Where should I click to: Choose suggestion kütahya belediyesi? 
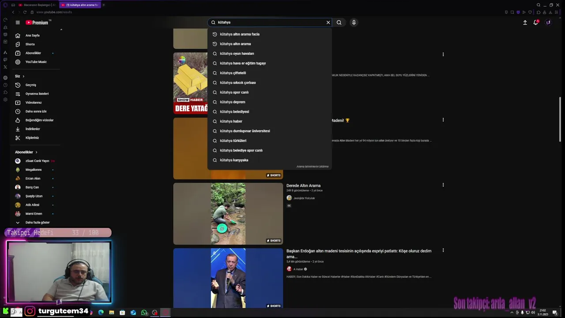pyautogui.click(x=269, y=112)
